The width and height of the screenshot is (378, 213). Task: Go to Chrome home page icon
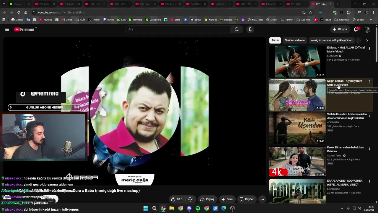[26, 12]
